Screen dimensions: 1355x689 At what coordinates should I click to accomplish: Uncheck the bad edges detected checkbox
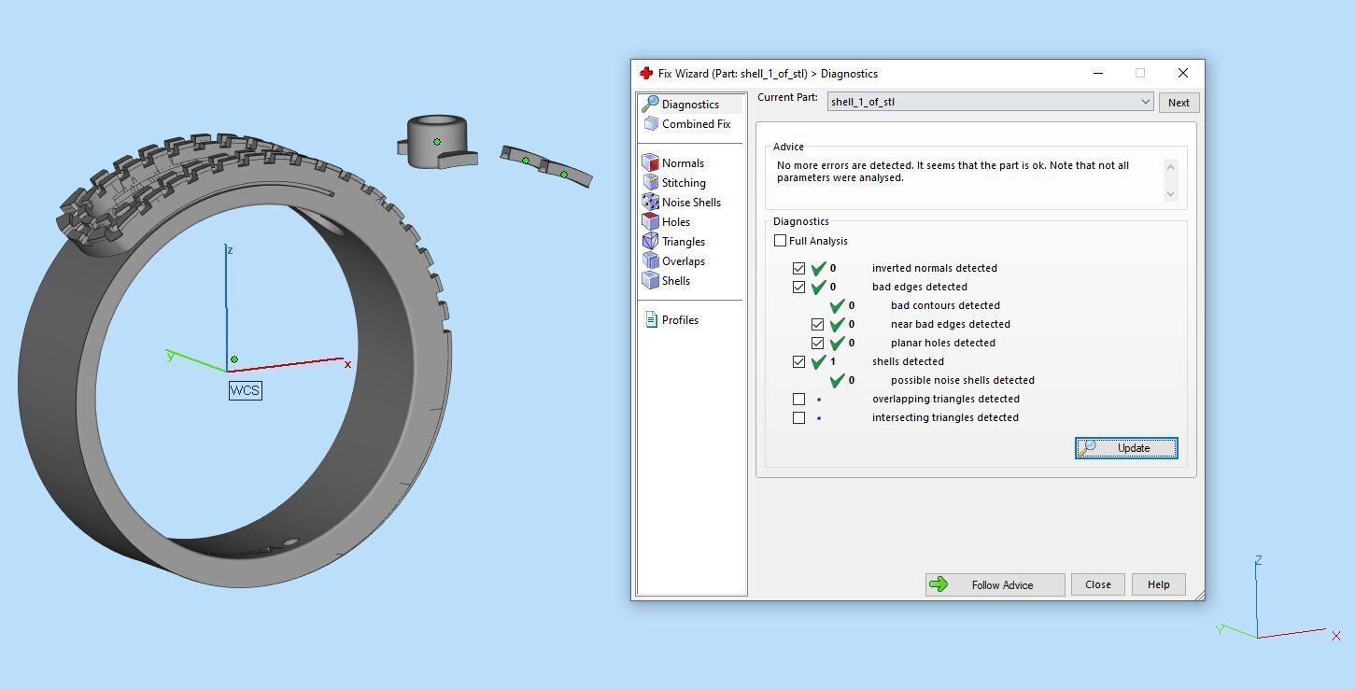(798, 287)
